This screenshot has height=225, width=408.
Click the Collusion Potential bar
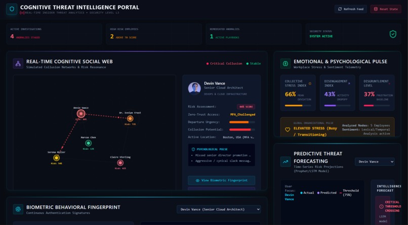coord(242,129)
